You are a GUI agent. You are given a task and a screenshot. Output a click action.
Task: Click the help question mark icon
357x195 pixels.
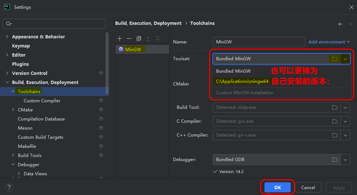(9, 187)
